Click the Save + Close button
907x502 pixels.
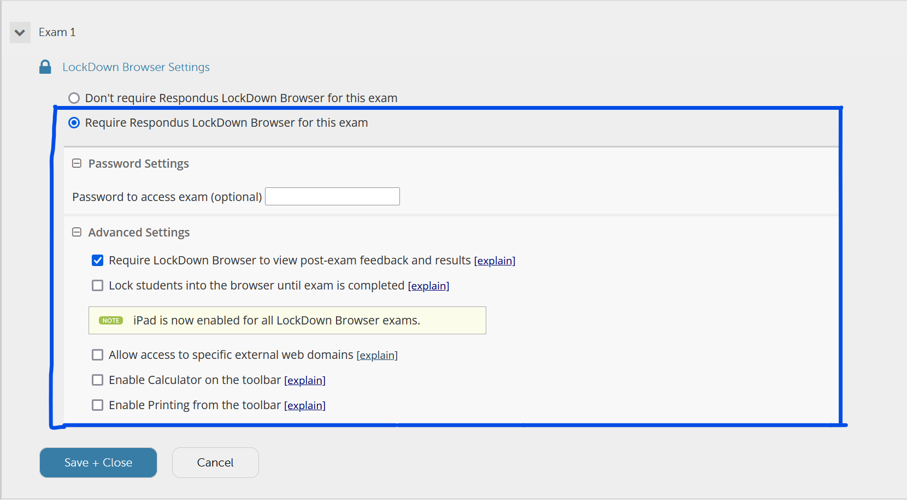tap(98, 463)
